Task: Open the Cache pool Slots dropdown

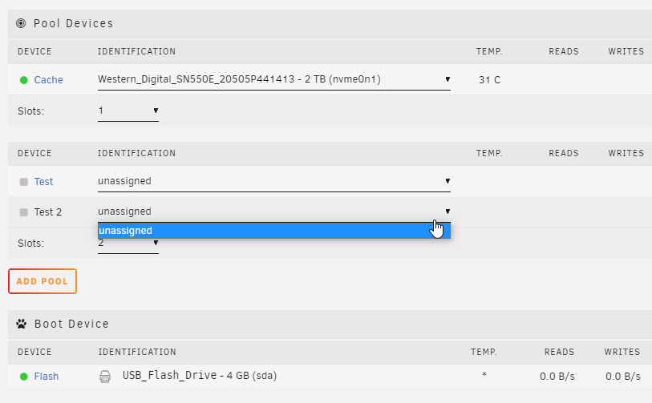Action: pos(128,111)
